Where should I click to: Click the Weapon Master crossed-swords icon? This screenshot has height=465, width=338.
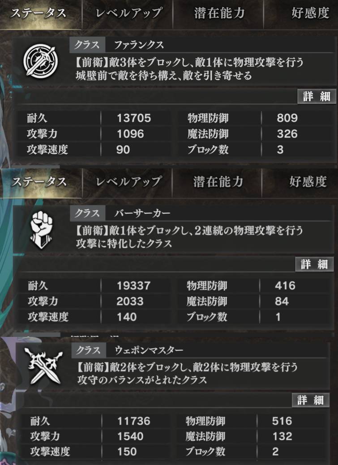43,366
